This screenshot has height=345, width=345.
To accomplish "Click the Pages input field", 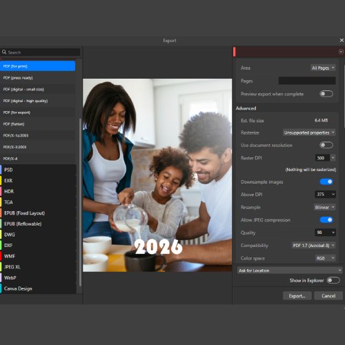I will click(307, 81).
